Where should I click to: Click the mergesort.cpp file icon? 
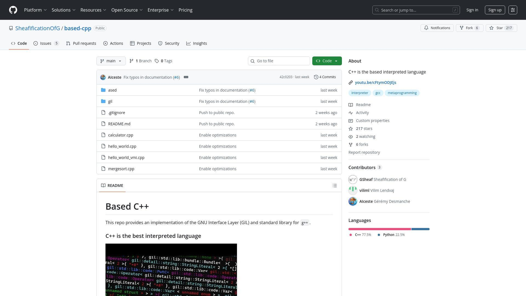tap(103, 169)
